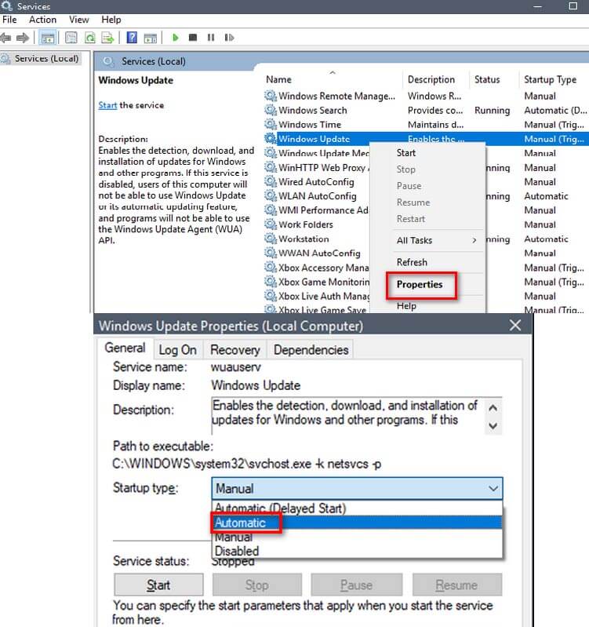Click the Forward arrow in Services toolbar

[23, 38]
